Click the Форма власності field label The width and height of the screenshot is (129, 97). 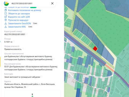click(12, 46)
